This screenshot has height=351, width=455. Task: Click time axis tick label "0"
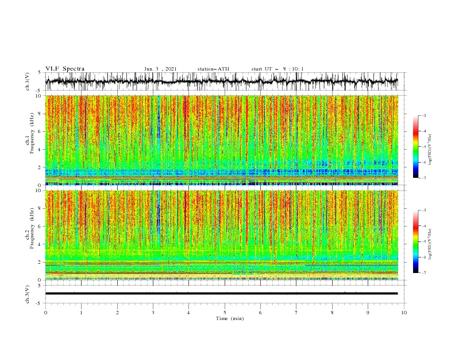click(45, 313)
